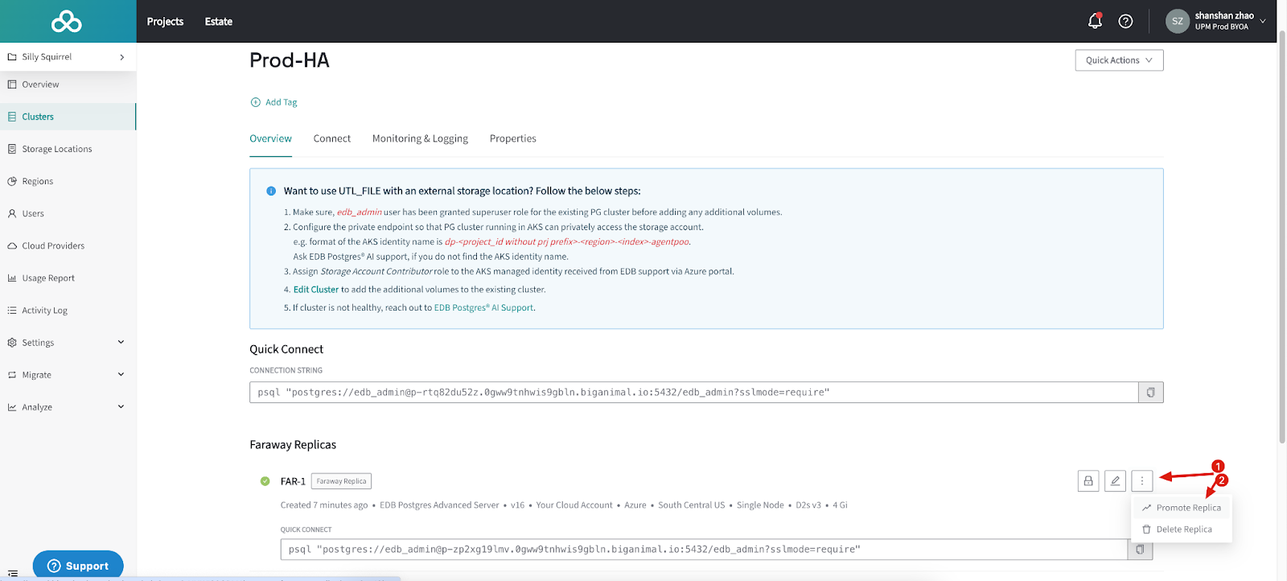Click the Regions globe icon

[x=12, y=181]
